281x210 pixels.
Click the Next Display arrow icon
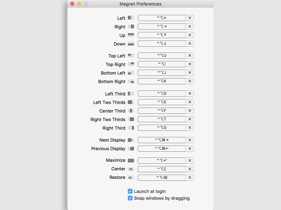[x=131, y=140]
